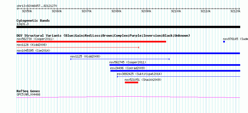Click the 92110k ruler tick label
This screenshot has height=113, width=248.
[206, 11]
